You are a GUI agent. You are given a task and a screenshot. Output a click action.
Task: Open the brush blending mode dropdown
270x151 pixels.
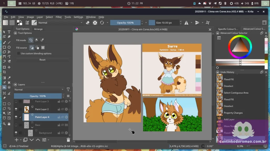tap(60, 23)
